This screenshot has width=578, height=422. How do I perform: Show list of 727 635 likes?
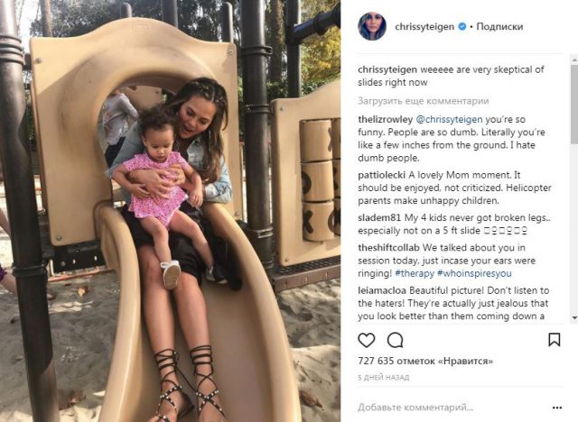point(425,361)
